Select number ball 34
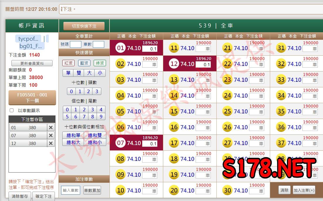 (281, 95)
